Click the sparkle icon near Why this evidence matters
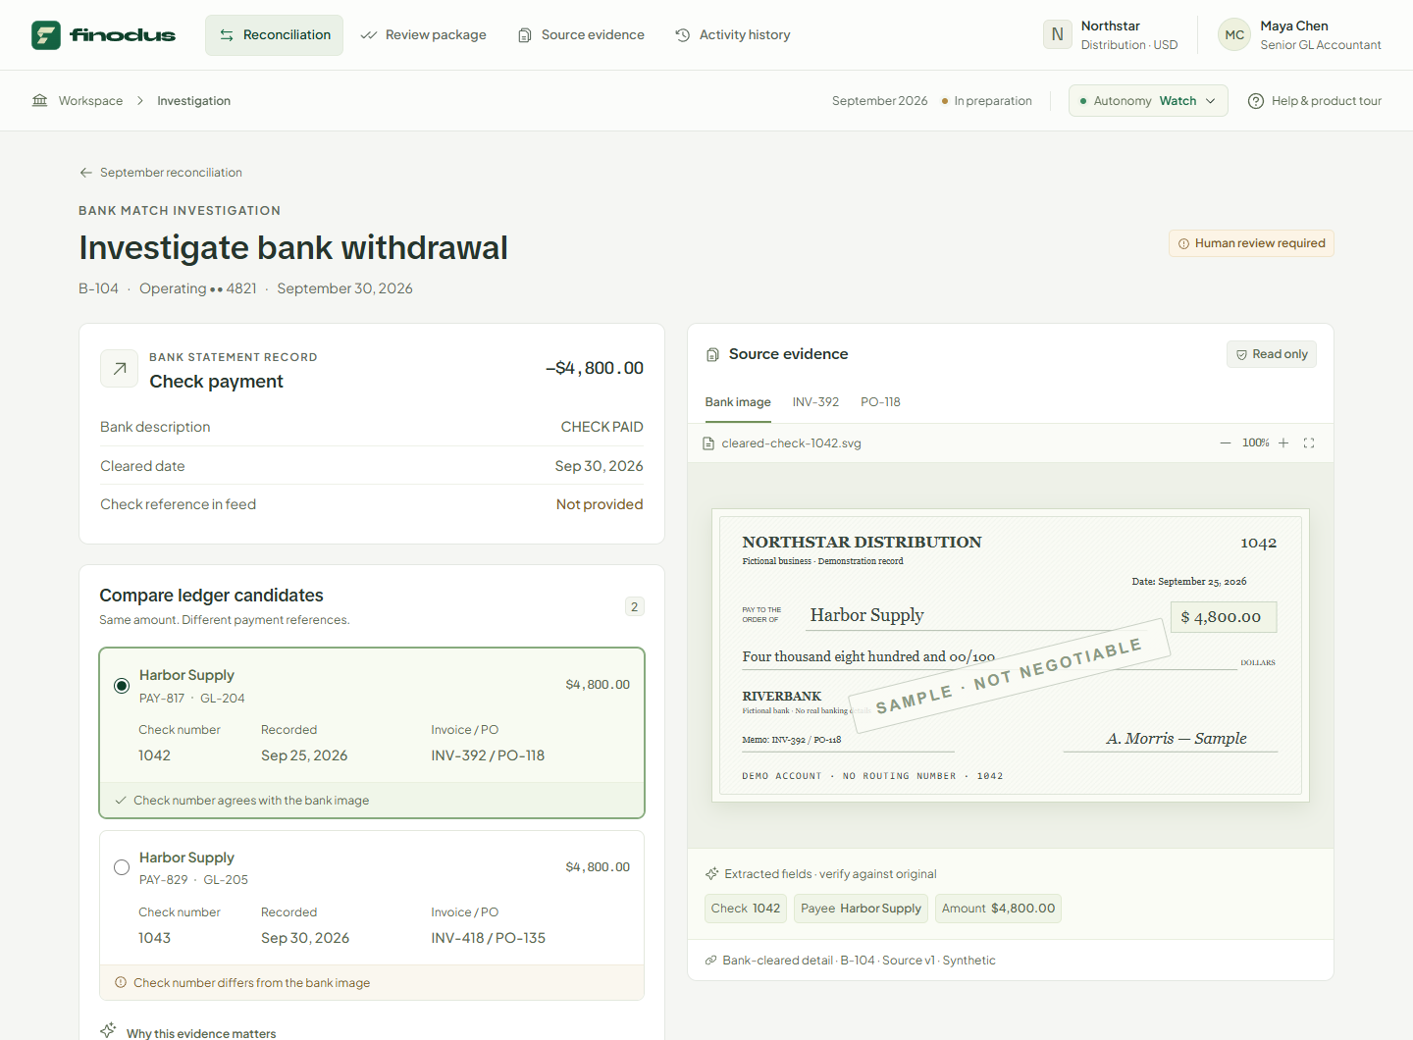Image resolution: width=1413 pixels, height=1040 pixels. pos(109,1030)
